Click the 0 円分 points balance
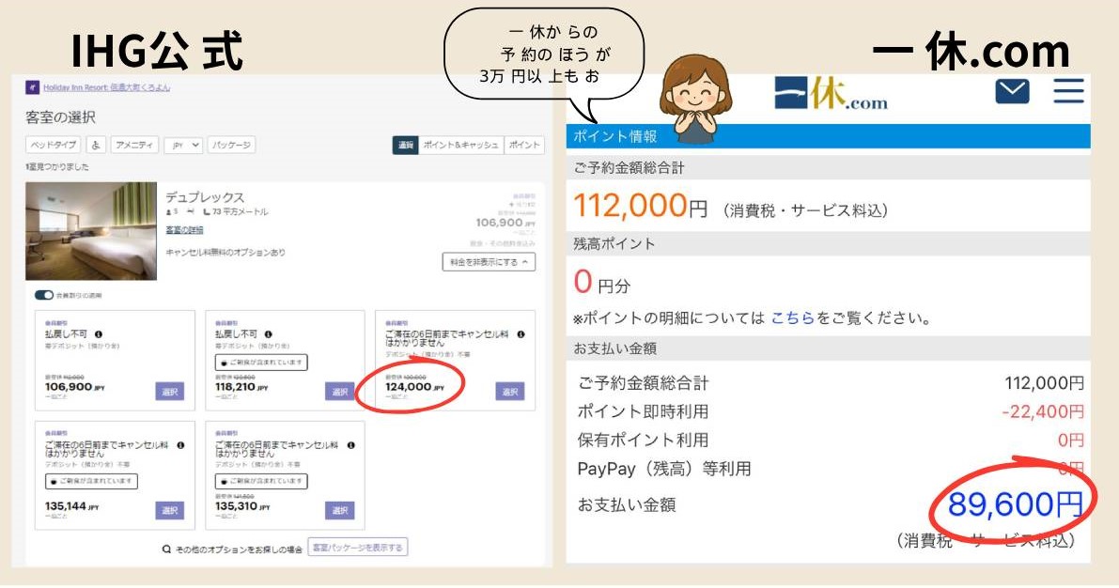The height and width of the screenshot is (588, 1119). (602, 283)
